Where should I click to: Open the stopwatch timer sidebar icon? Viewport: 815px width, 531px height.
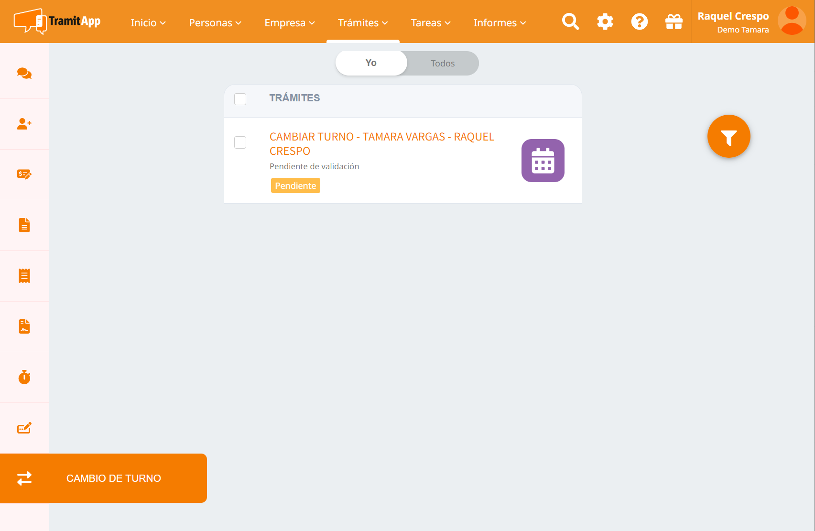pyautogui.click(x=24, y=377)
